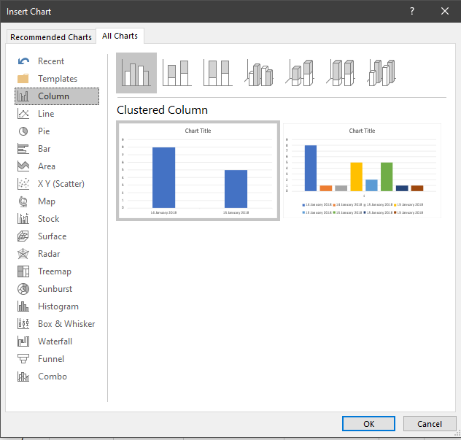Select the 3-D Clustered Column subtype icon
The width and height of the screenshot is (461, 440).
coord(259,73)
